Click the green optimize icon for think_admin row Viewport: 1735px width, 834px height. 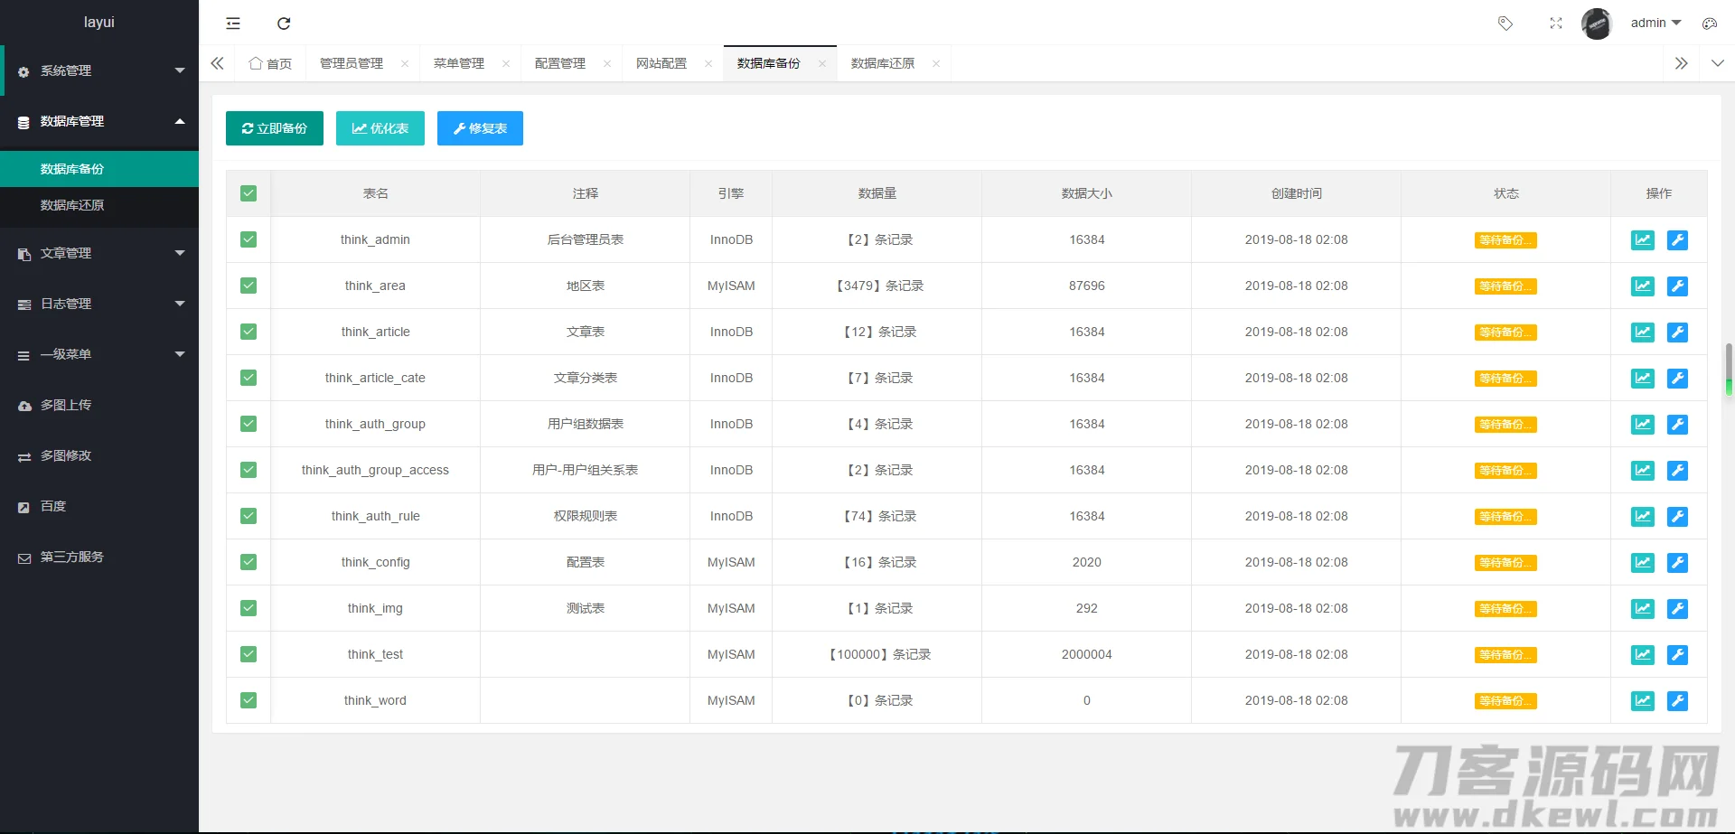(1642, 239)
